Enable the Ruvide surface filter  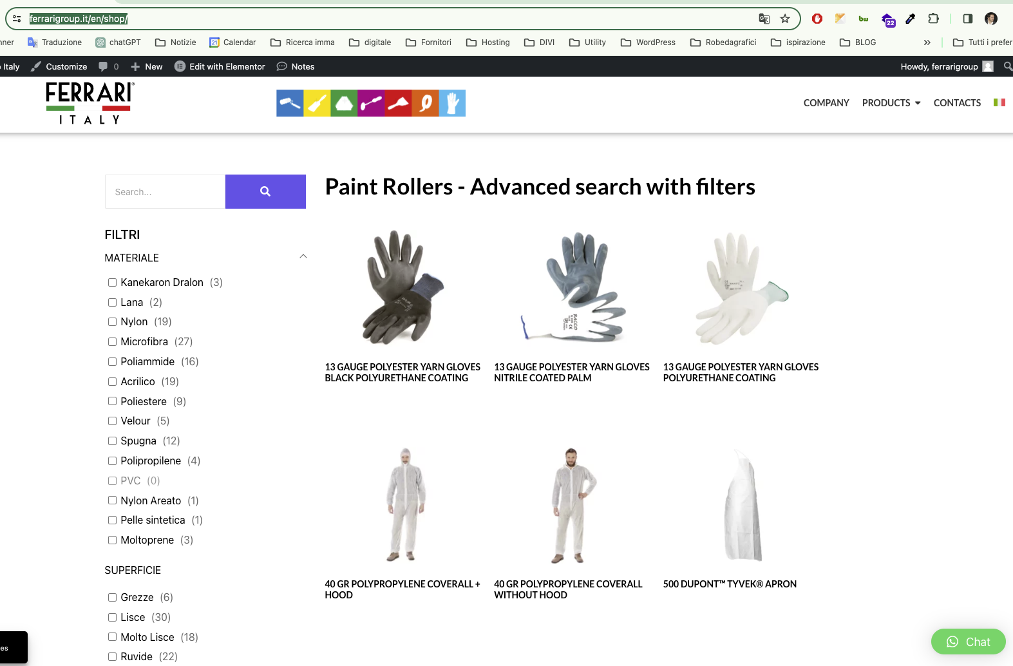click(112, 656)
